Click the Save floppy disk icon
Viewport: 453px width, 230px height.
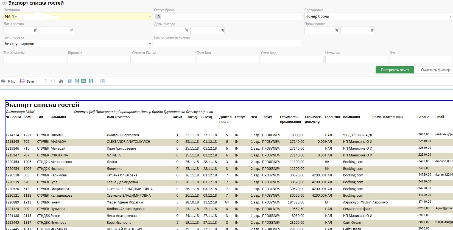pos(22,81)
